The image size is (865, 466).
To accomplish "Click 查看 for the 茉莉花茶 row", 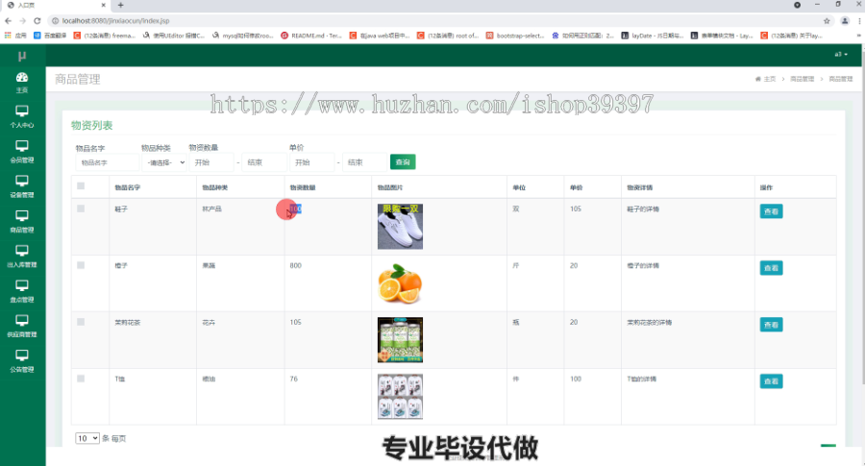I will [x=771, y=325].
